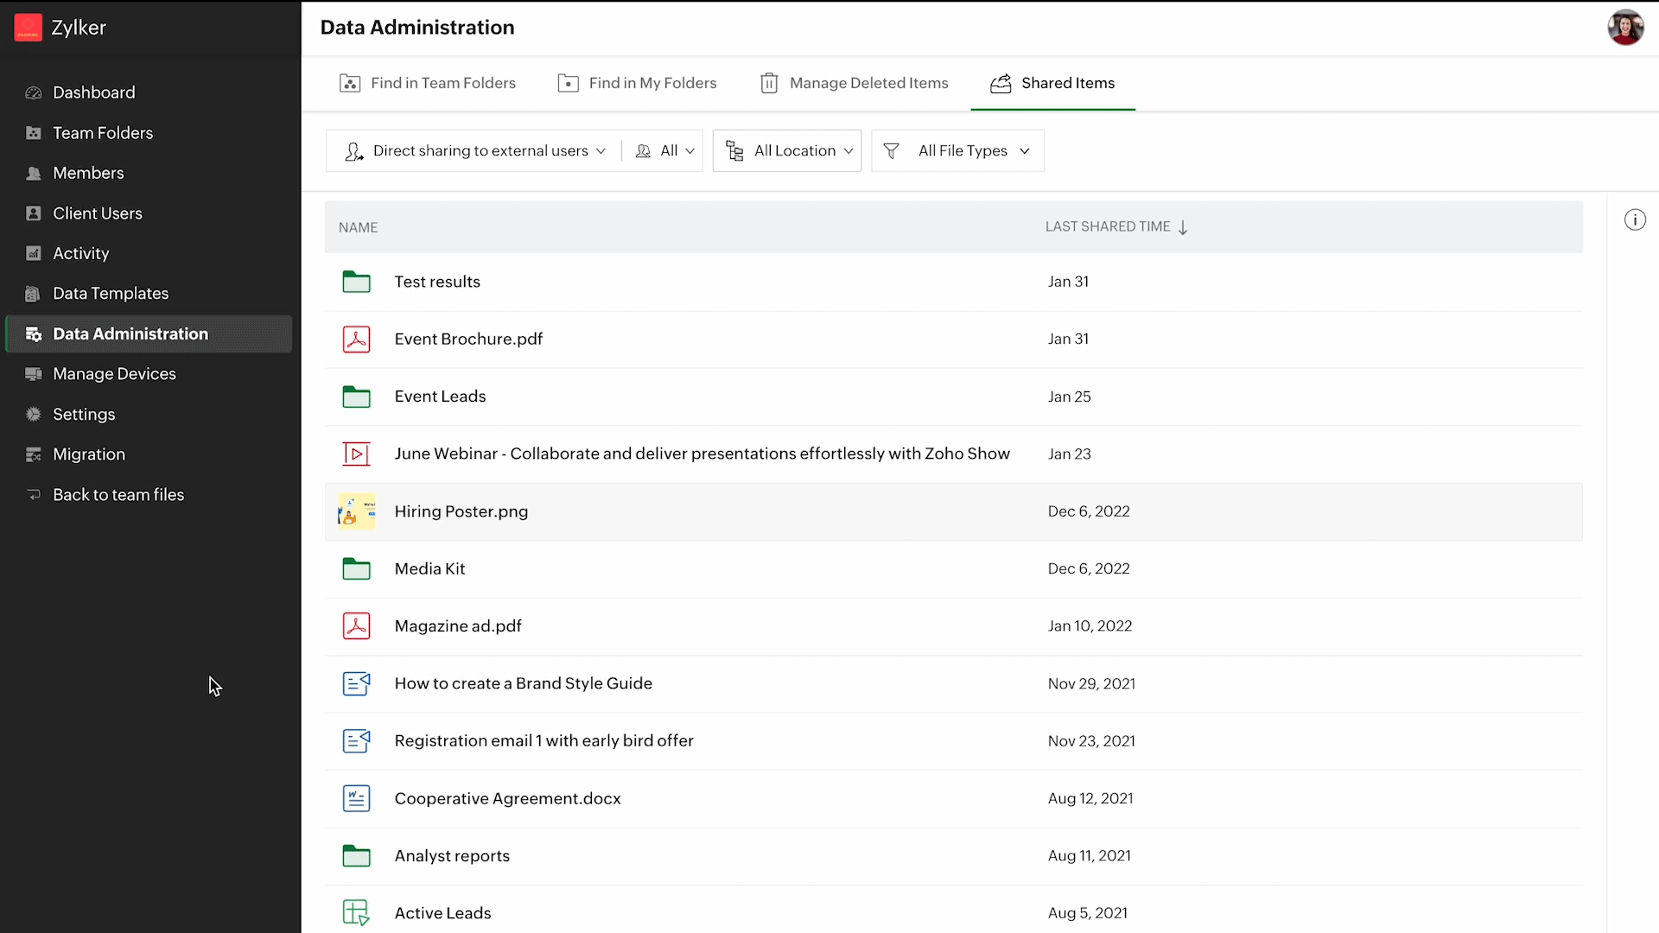Click the Zylker logo icon
The width and height of the screenshot is (1659, 933).
coord(28,28)
